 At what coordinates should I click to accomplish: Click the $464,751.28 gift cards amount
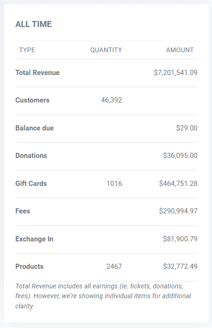tap(178, 184)
